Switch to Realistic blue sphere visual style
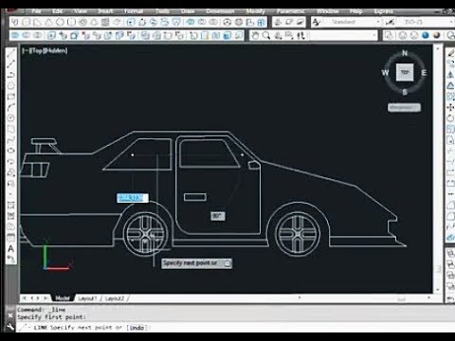 [x=426, y=35]
